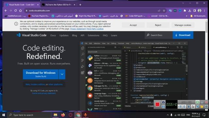This screenshot has height=118, width=209.
Task: Click the VS Code editor preview image
Action: point(134,76)
